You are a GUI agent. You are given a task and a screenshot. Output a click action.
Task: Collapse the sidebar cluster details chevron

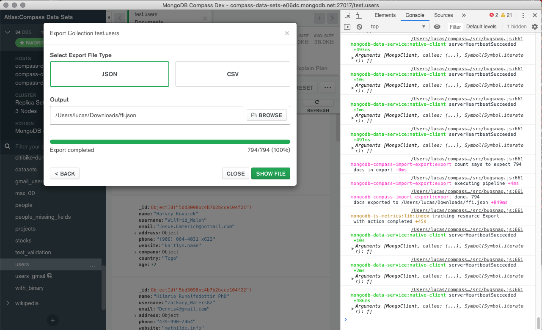(7, 32)
